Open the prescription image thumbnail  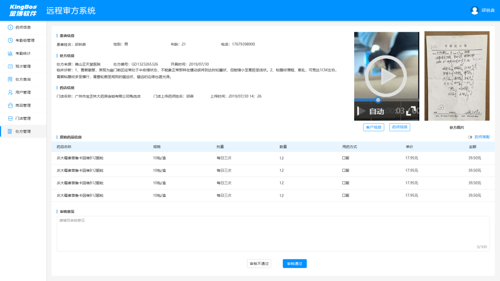click(456, 76)
